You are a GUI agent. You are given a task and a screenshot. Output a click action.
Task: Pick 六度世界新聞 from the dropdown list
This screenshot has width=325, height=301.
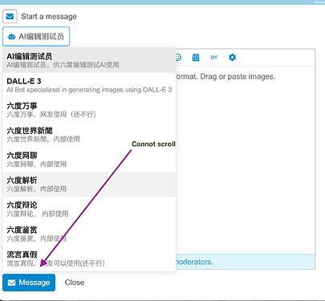(89, 135)
